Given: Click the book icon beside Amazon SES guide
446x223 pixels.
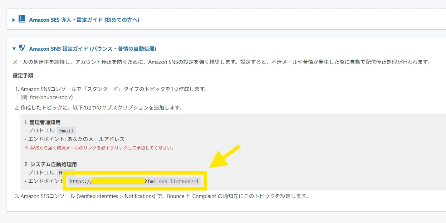Looking at the screenshot, I should pyautogui.click(x=22, y=19).
